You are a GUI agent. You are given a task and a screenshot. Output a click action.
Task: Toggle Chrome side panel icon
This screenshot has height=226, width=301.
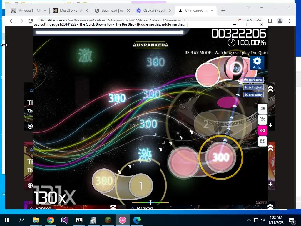[x=270, y=21]
